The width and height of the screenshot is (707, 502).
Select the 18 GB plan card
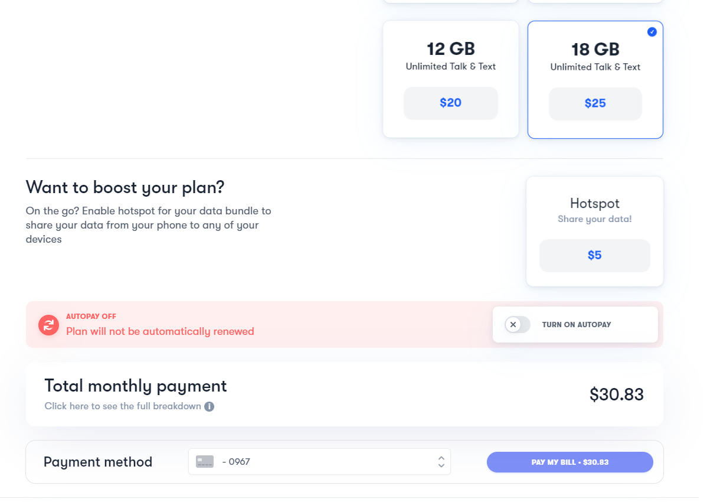click(x=595, y=79)
